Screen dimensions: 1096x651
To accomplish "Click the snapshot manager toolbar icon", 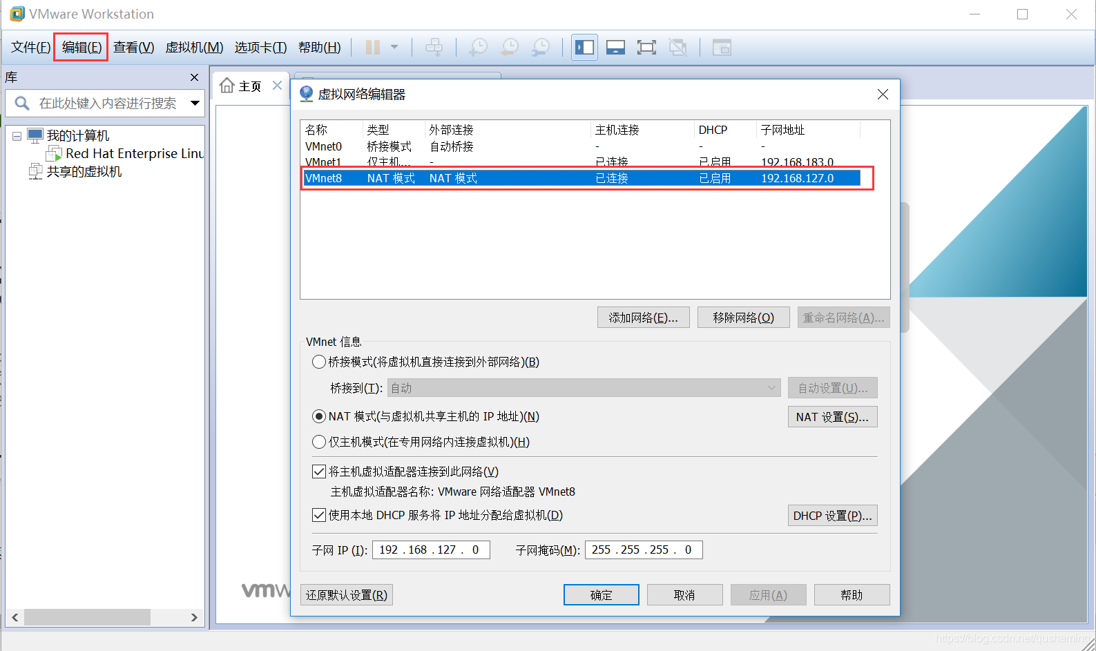I will click(541, 47).
